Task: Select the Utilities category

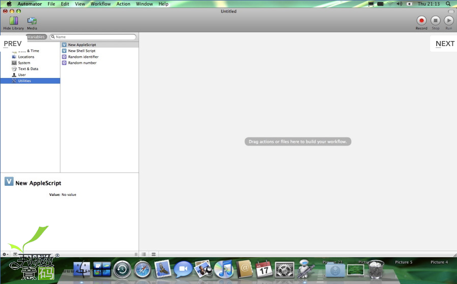Action: (x=30, y=81)
